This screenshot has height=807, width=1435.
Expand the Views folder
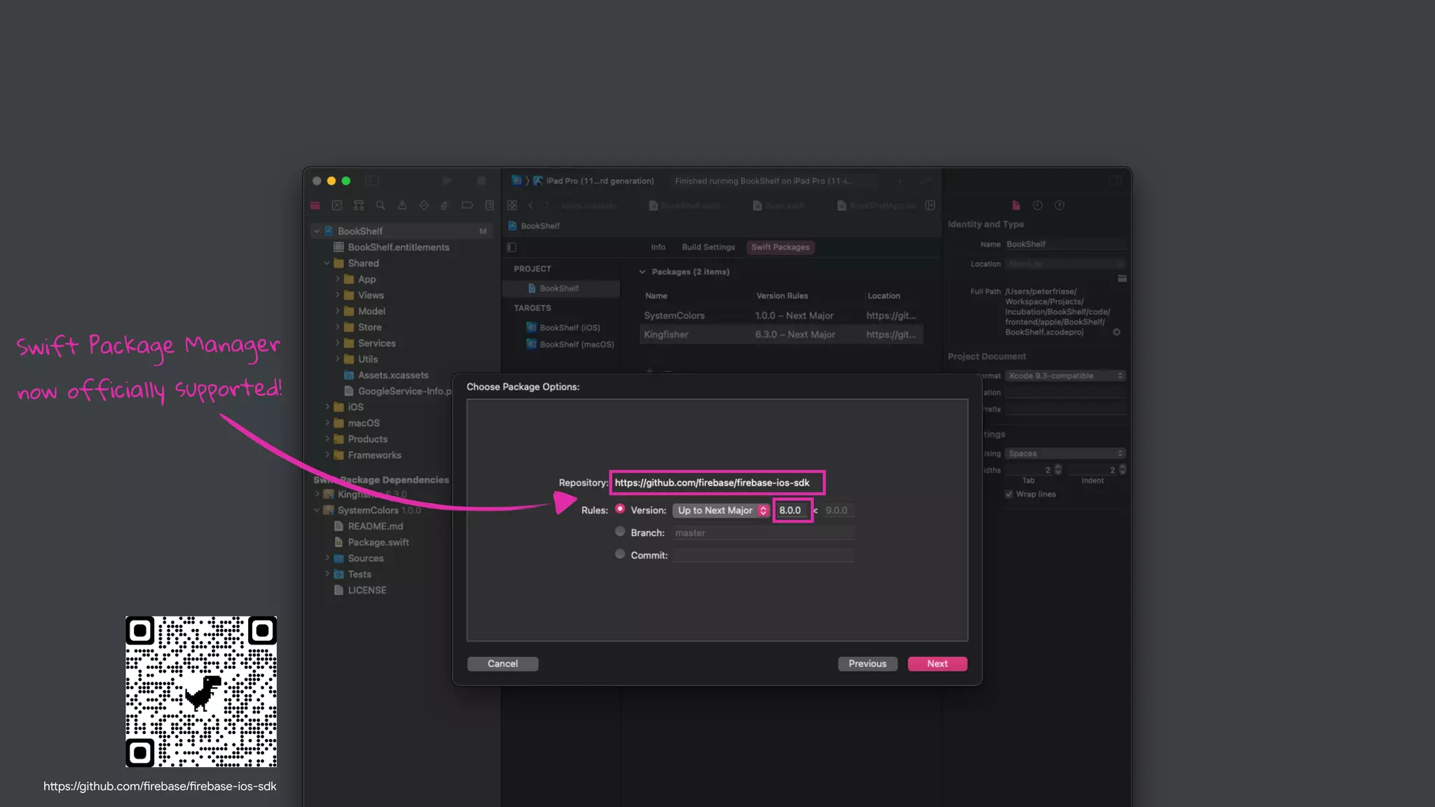click(x=337, y=295)
